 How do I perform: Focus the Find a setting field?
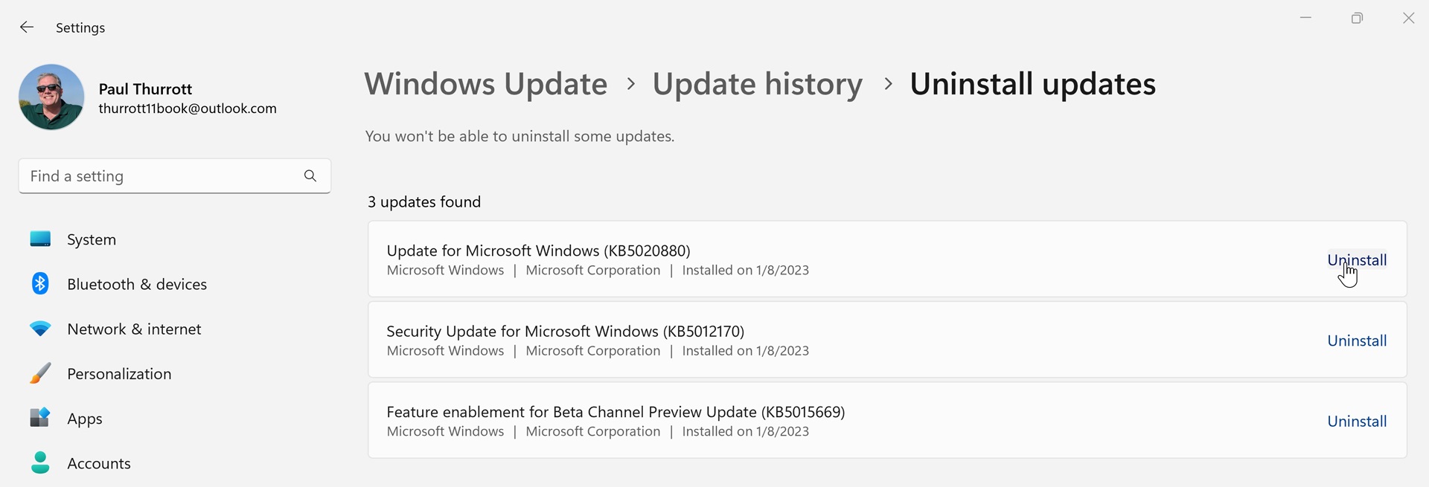coord(175,175)
